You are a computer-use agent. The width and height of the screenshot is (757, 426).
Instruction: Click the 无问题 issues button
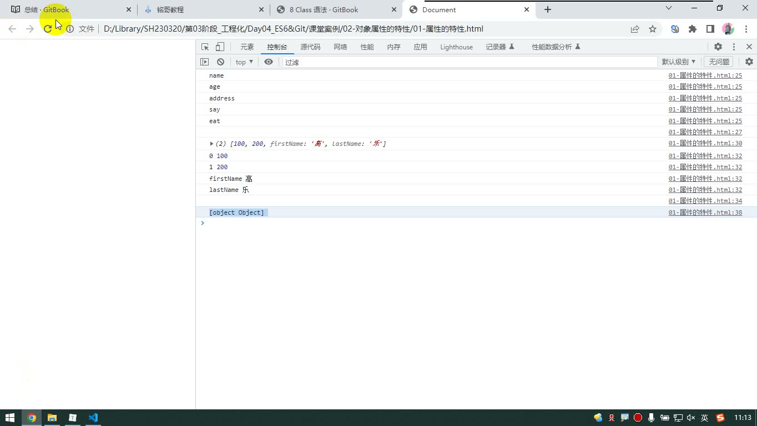coord(719,62)
